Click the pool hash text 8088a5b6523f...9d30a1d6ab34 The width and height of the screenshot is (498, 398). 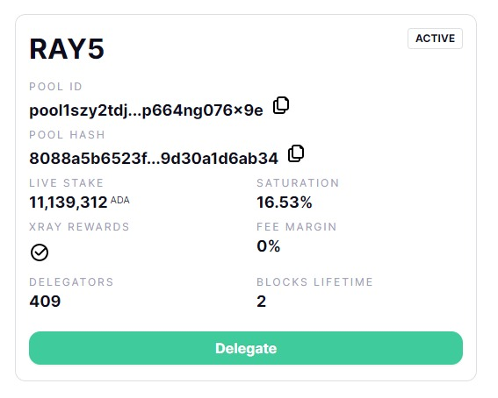click(154, 158)
